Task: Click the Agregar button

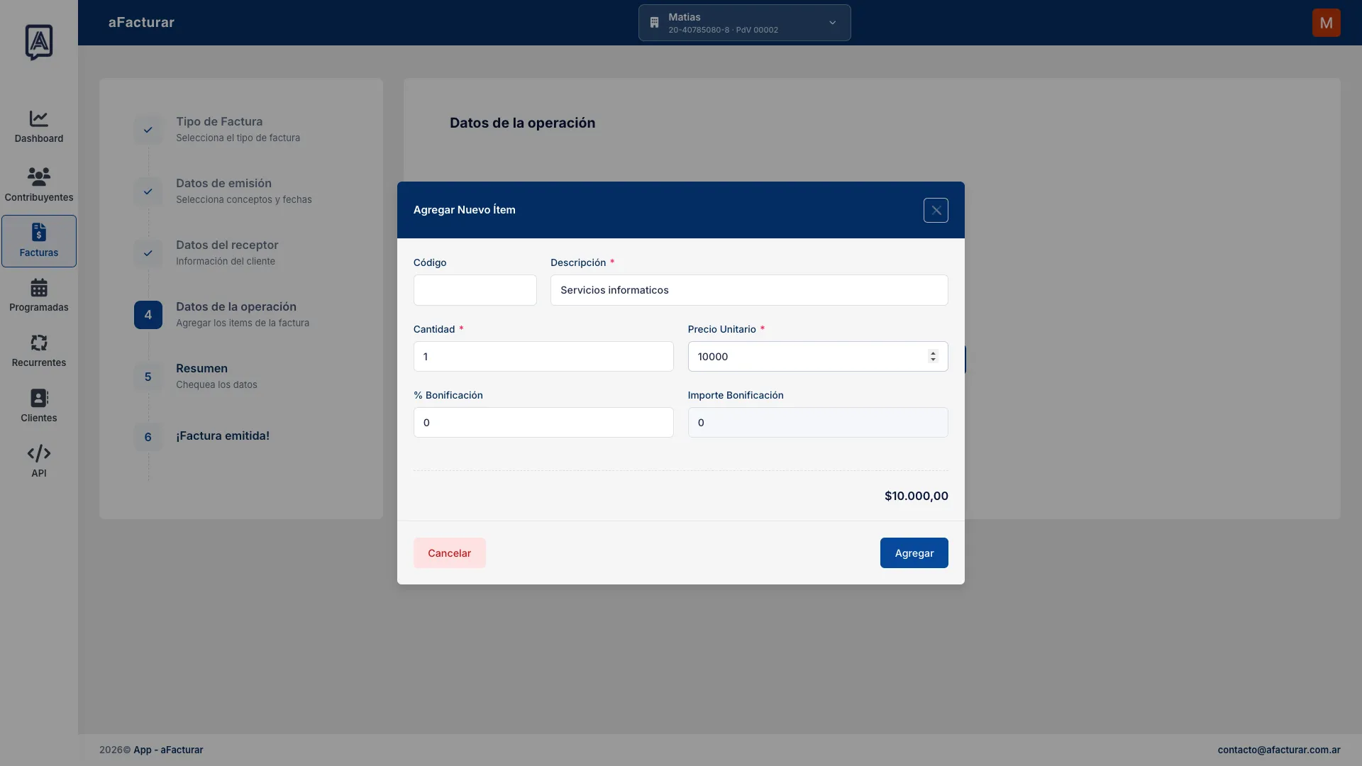Action: point(914,553)
